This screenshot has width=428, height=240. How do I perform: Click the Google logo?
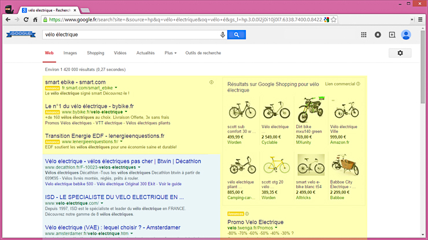21,34
